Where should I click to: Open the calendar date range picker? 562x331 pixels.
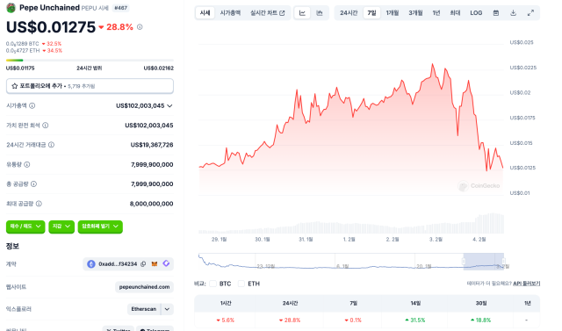pyautogui.click(x=495, y=13)
